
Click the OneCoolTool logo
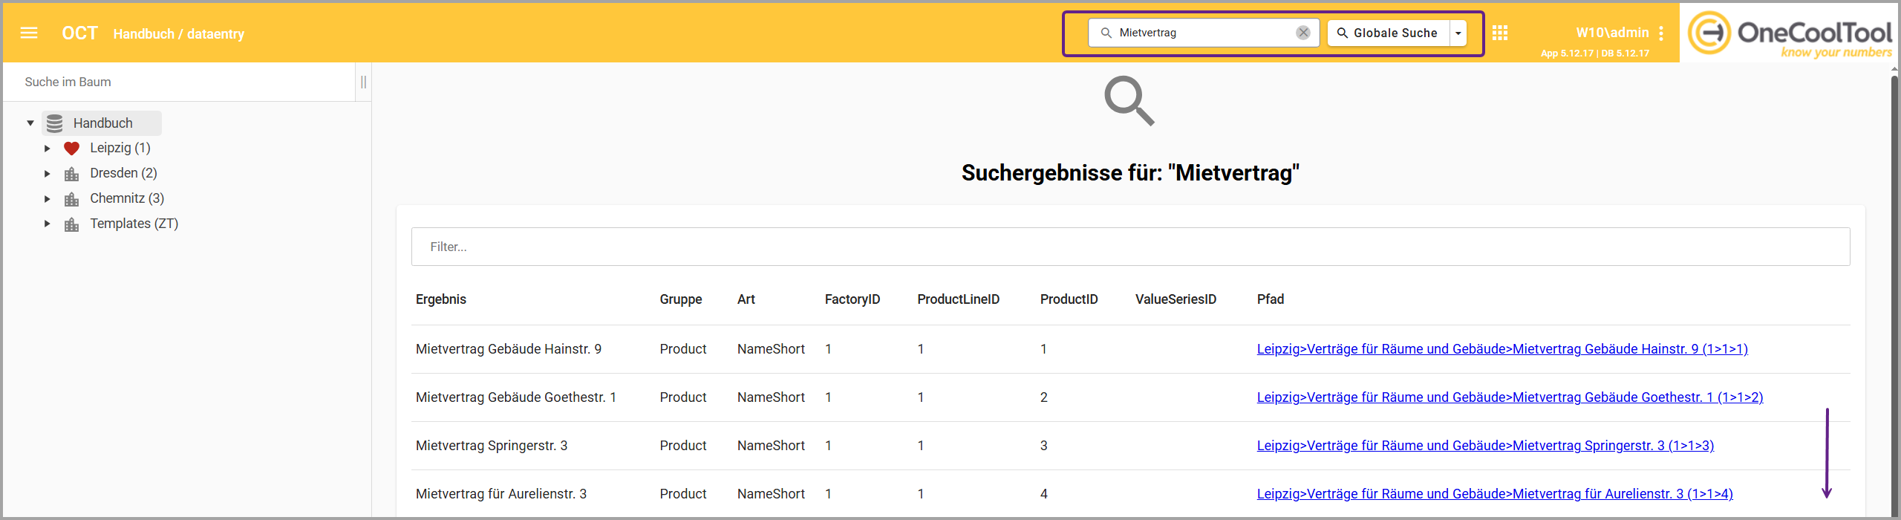coord(1790,33)
